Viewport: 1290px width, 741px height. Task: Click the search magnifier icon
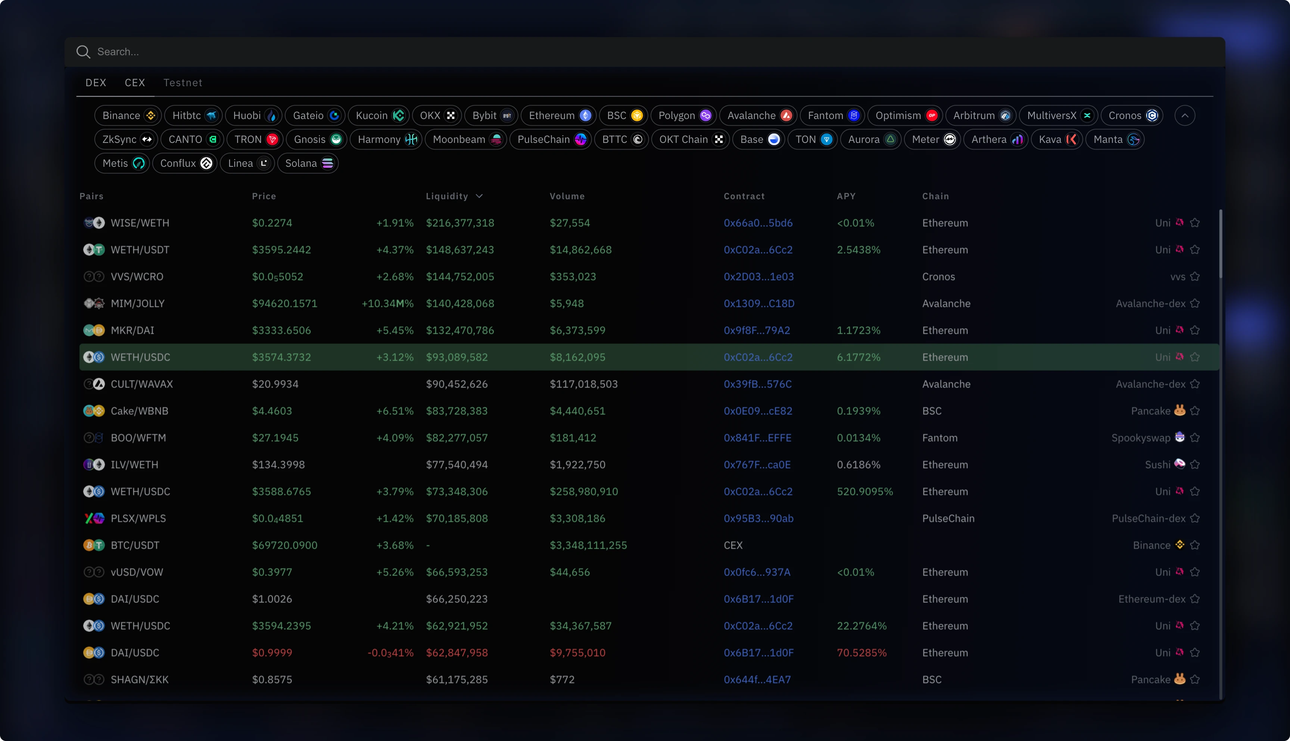point(83,52)
